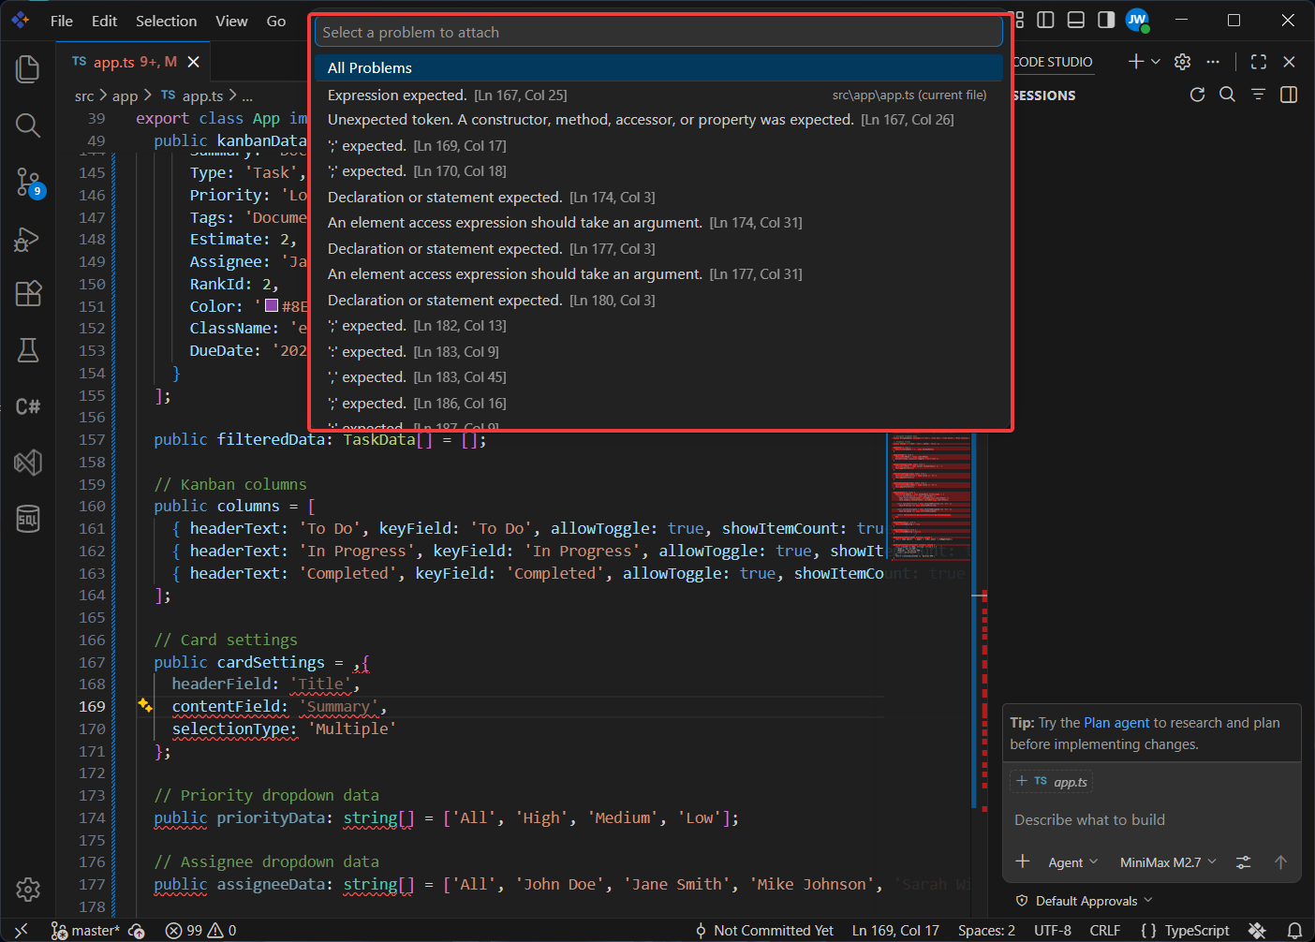Open the SQL database view icon
This screenshot has width=1315, height=942.
tap(28, 519)
